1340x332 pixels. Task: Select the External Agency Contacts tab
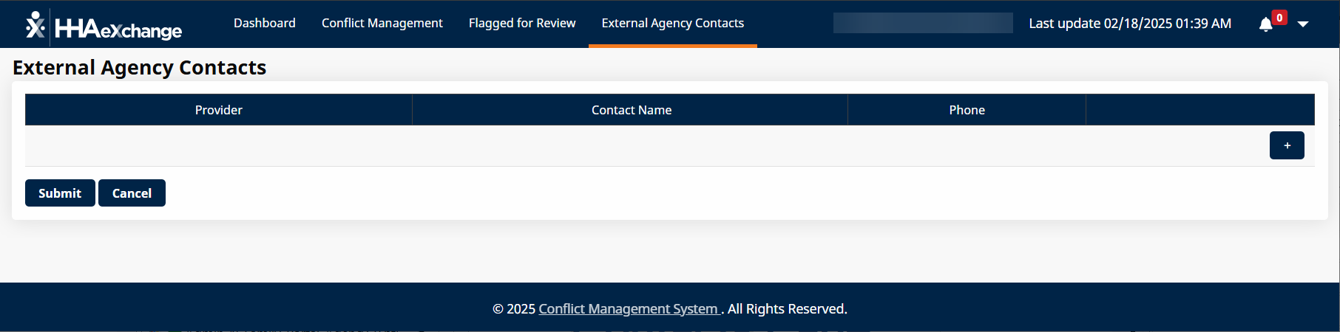[673, 24]
